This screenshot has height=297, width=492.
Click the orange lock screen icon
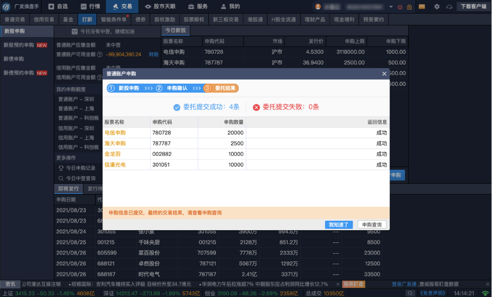point(409,7)
